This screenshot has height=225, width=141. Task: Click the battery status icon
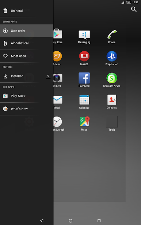click(129, 2)
